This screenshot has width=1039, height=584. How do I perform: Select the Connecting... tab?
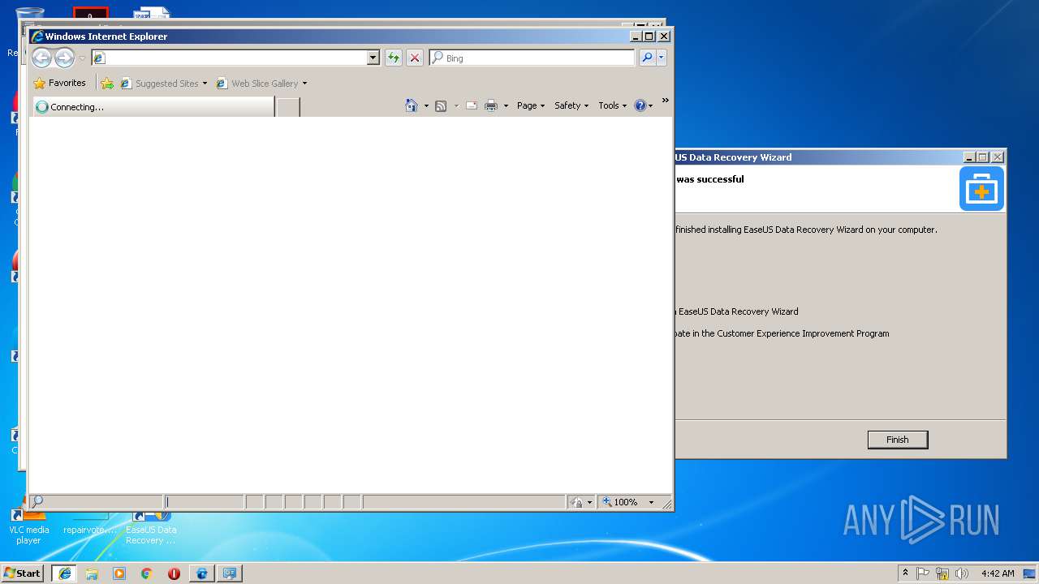click(153, 107)
